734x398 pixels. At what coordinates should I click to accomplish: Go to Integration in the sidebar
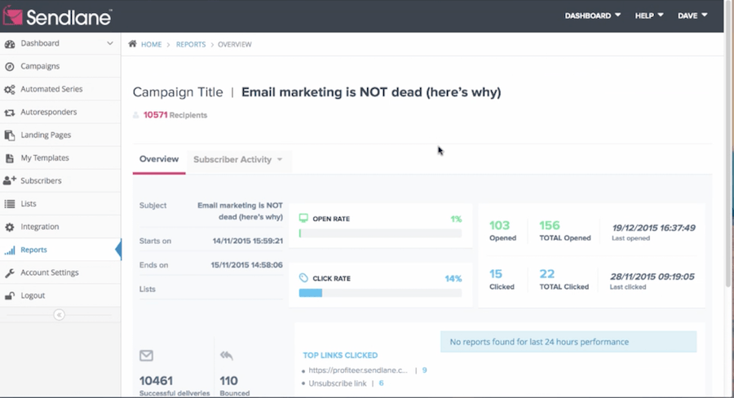[60, 227]
